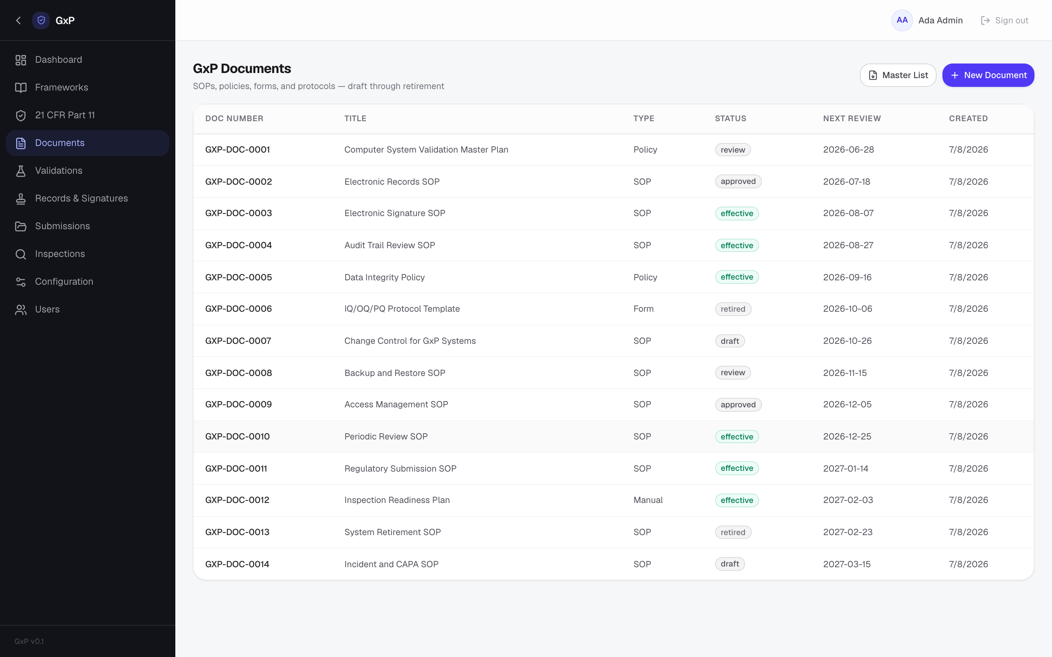Screen dimensions: 1052x657
Task: Click the 21 CFR Part 11 shield icon
Action: 21,115
